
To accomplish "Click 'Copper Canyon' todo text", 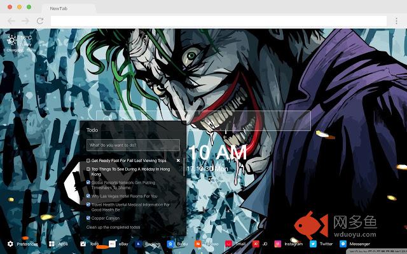I will [x=106, y=218].
